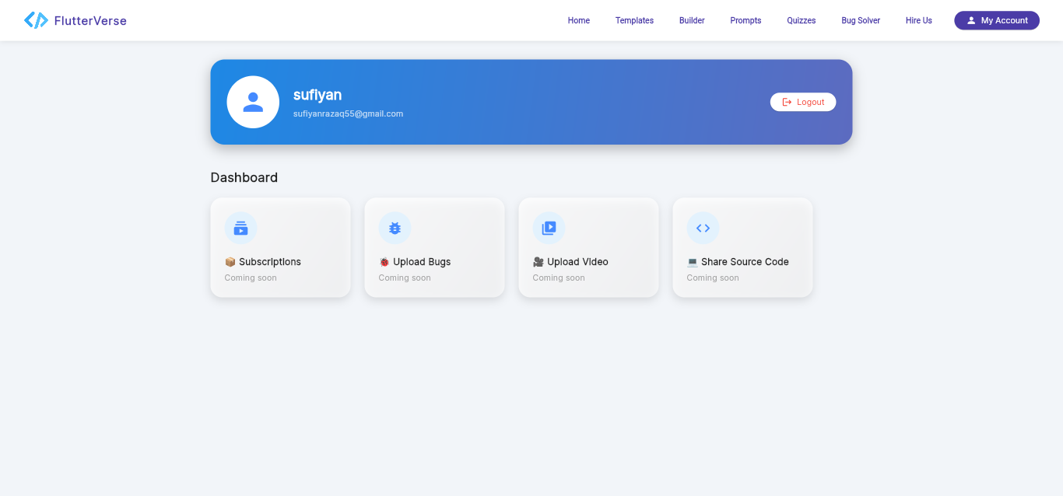Go to the Hire Us page

click(x=918, y=20)
